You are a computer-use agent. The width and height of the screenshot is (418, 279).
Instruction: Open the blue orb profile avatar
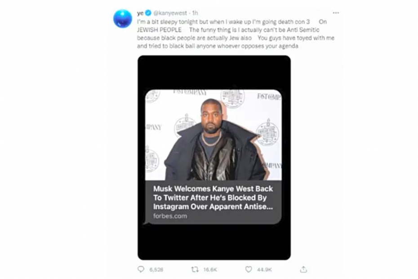click(x=123, y=18)
